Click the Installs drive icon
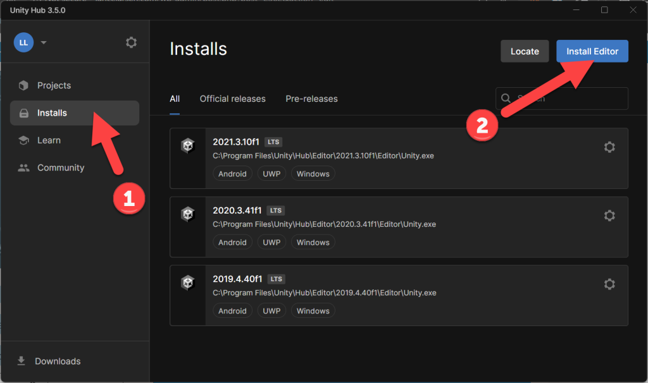The width and height of the screenshot is (648, 383). (x=24, y=113)
